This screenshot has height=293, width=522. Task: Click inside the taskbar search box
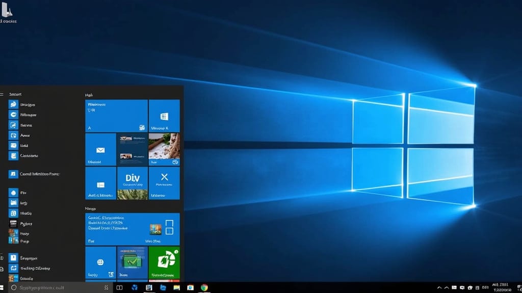coord(61,288)
